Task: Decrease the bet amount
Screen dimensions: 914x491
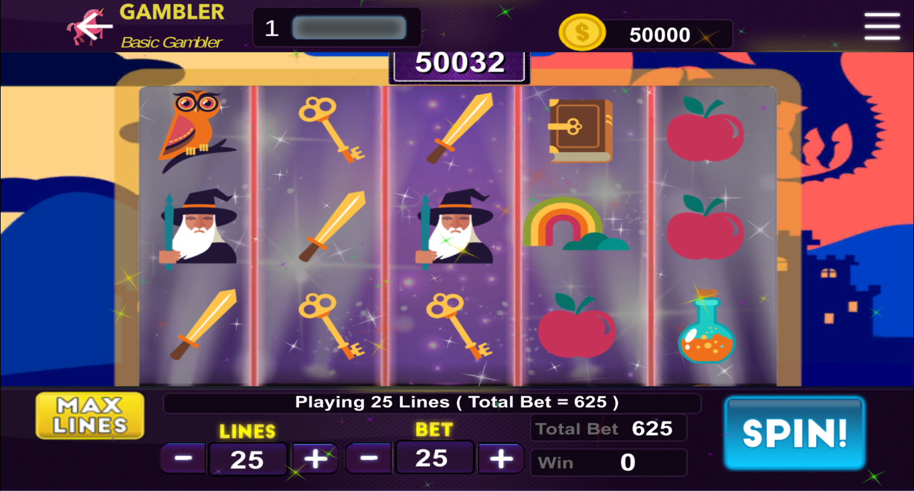Action: tap(369, 458)
